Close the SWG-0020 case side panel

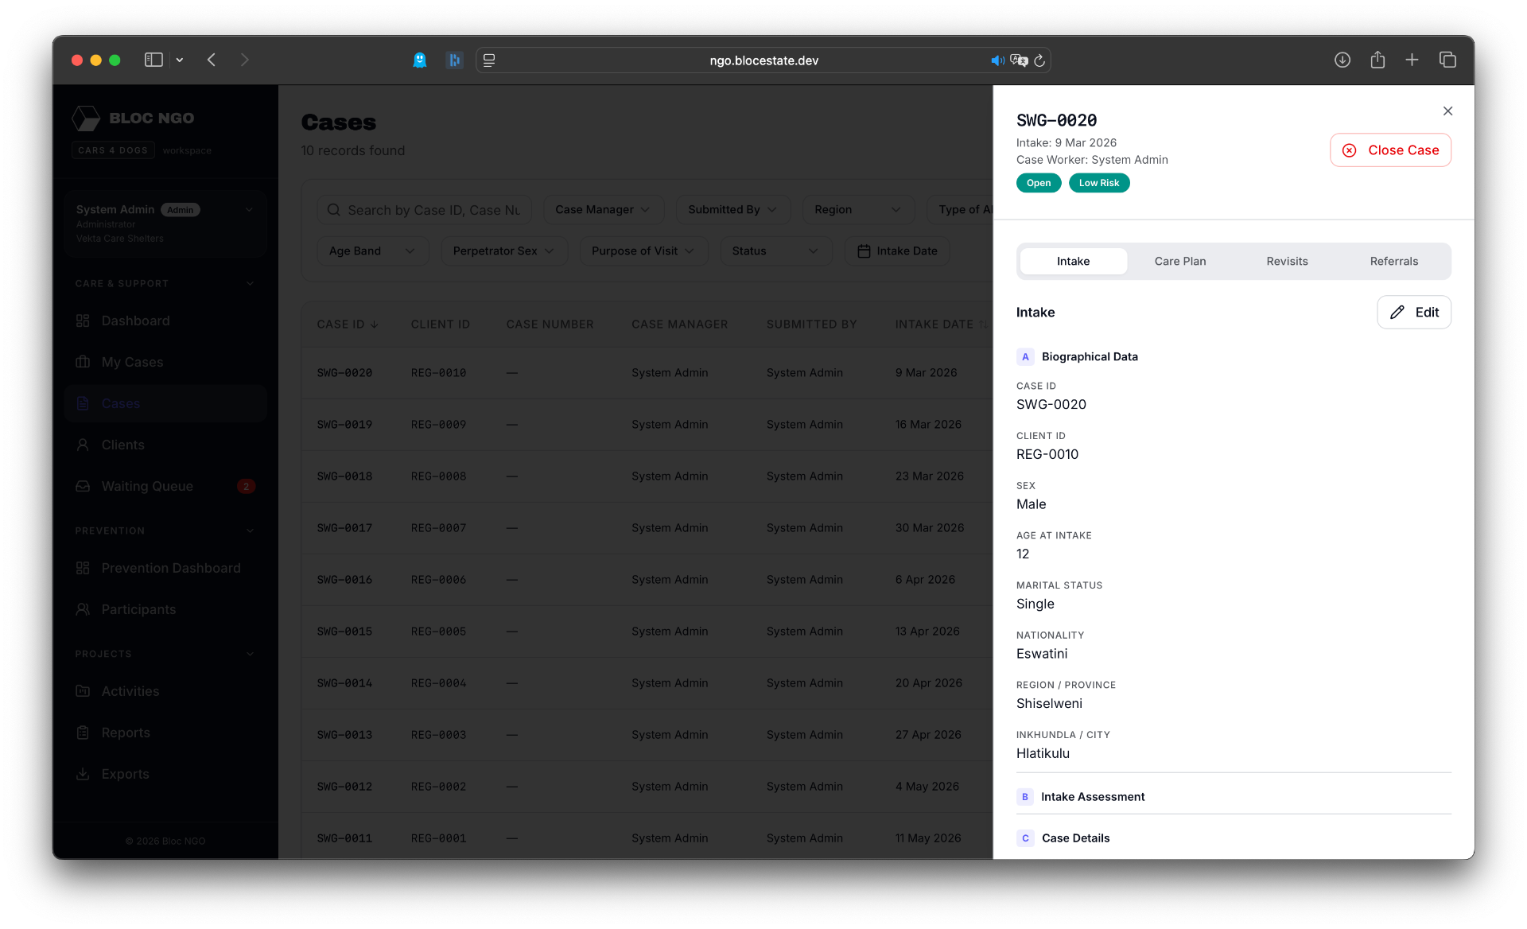[1447, 111]
